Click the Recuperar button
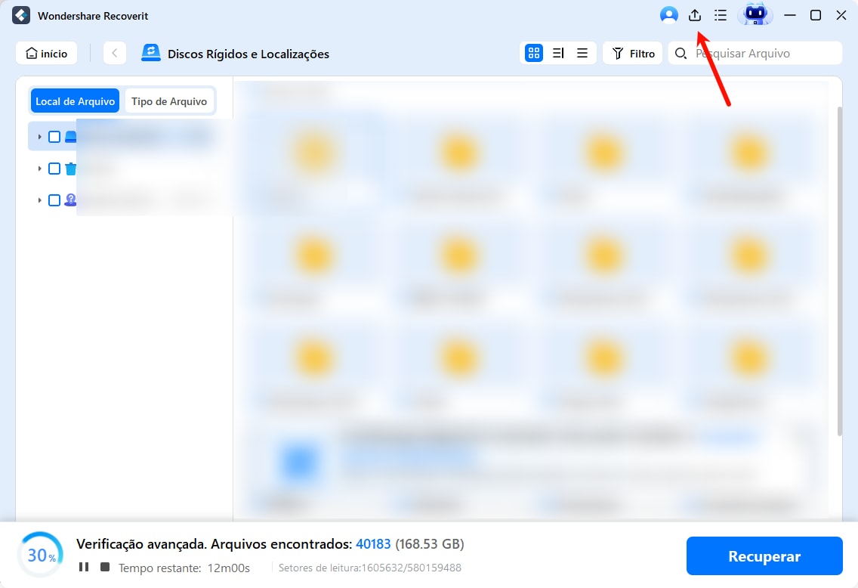The width and height of the screenshot is (858, 588). [x=764, y=556]
